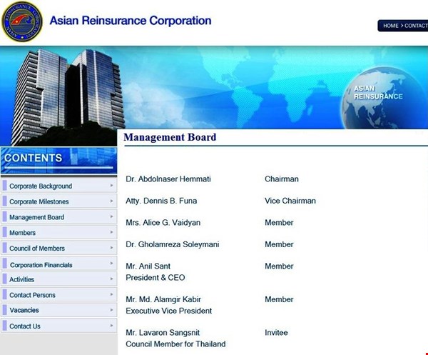Open the Corporate Milestones menu item
The width and height of the screenshot is (428, 355).
pos(59,201)
